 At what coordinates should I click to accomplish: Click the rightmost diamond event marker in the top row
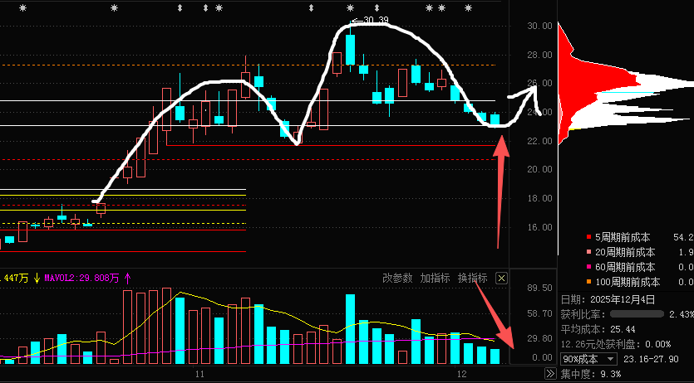(x=377, y=7)
